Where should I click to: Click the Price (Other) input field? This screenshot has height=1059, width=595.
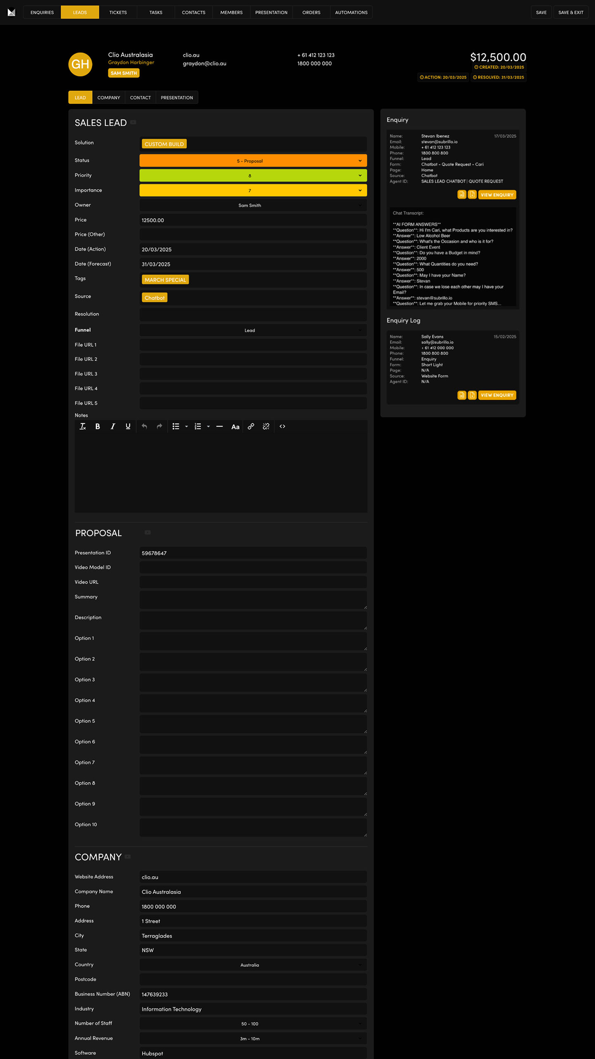pyautogui.click(x=253, y=235)
